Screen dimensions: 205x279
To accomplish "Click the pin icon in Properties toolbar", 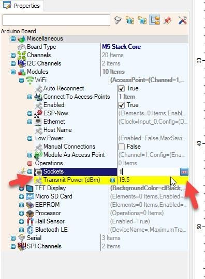I will pos(167,20).
